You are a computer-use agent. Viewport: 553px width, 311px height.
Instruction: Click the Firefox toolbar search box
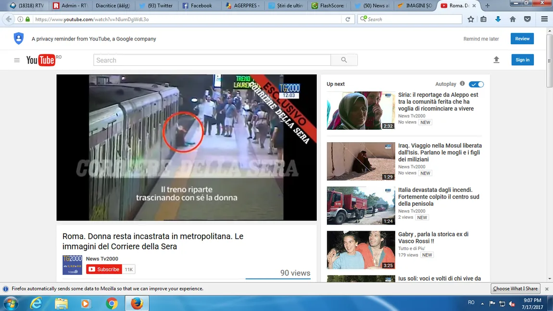tap(410, 19)
